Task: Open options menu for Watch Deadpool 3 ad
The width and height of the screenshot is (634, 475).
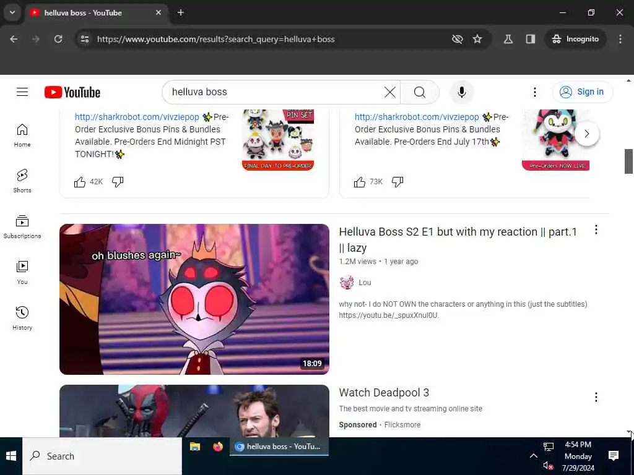Action: pyautogui.click(x=596, y=397)
